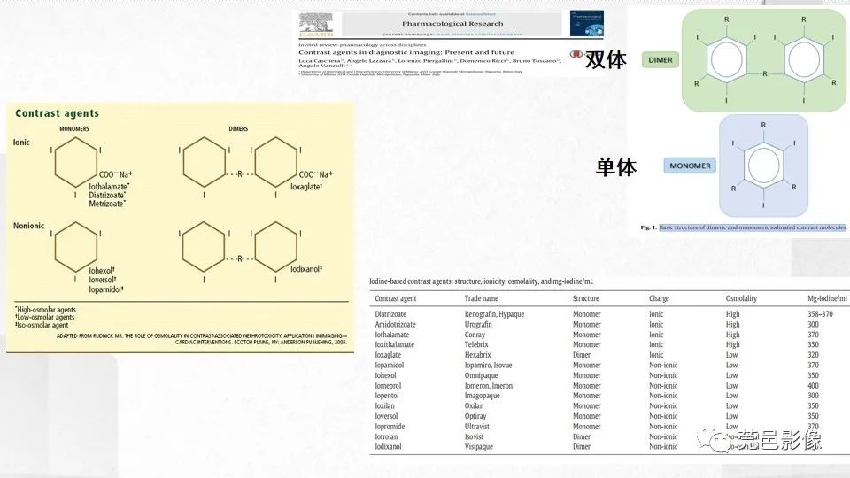This screenshot has width=850, height=478.
Task: Click the 'Osmolality' column header
Action: [742, 298]
